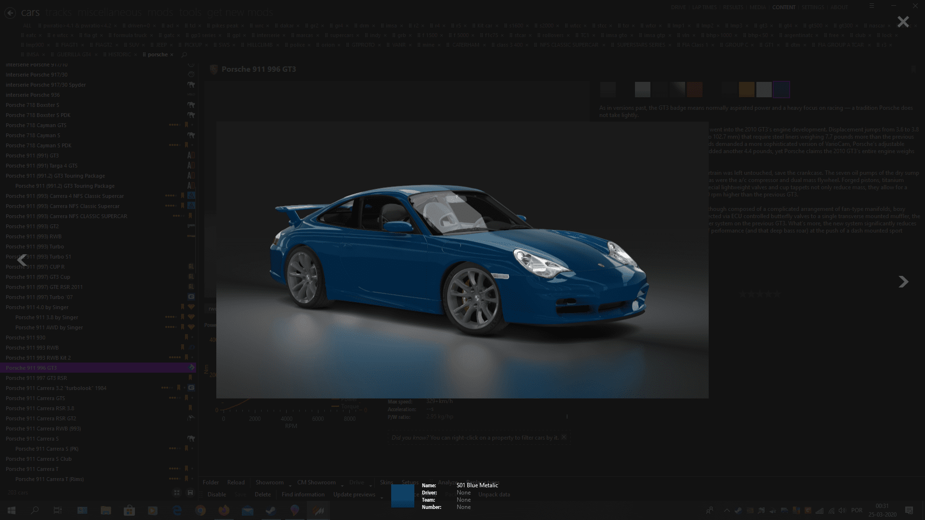The width and height of the screenshot is (925, 520).
Task: Open the ABOUT menu
Action: 839,7
